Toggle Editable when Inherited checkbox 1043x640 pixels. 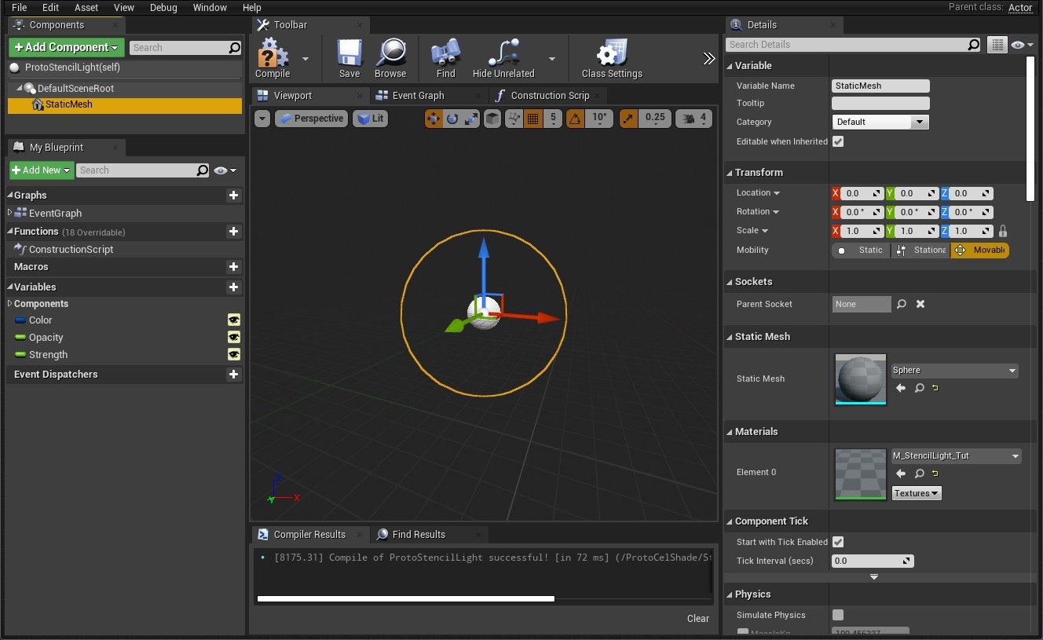click(838, 141)
